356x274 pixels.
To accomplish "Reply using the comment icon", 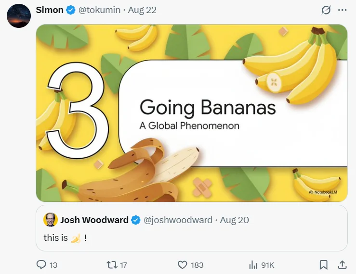I will 41,265.
